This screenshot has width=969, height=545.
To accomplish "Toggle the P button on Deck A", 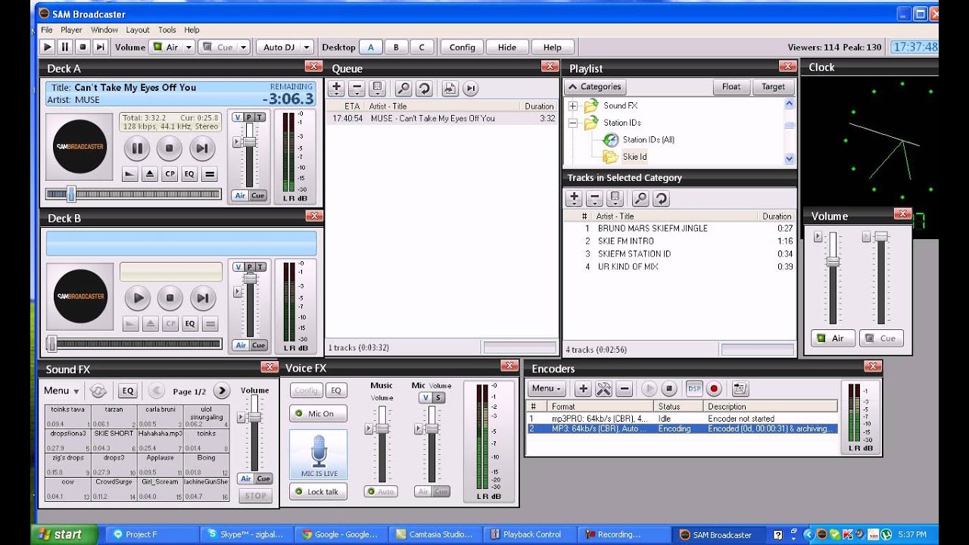I will pos(249,117).
